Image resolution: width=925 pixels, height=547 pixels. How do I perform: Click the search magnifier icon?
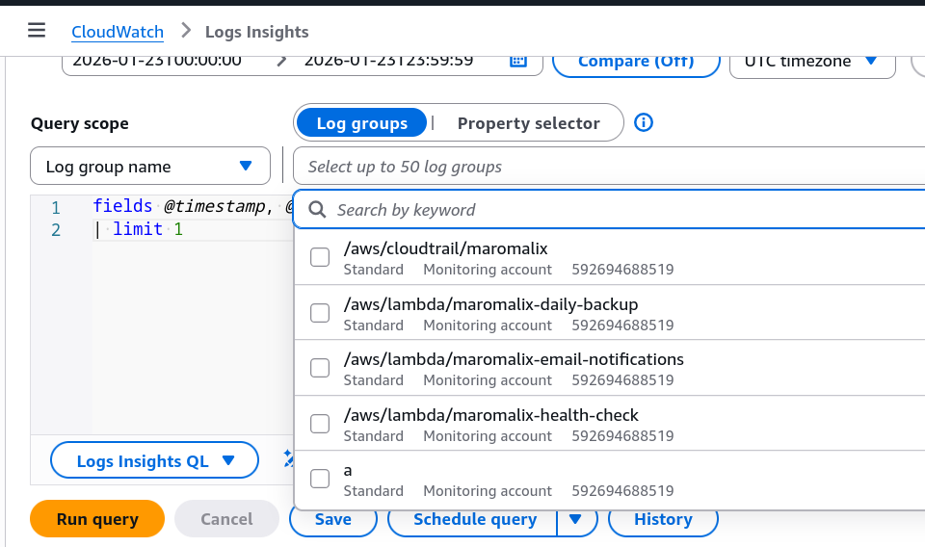click(x=318, y=210)
